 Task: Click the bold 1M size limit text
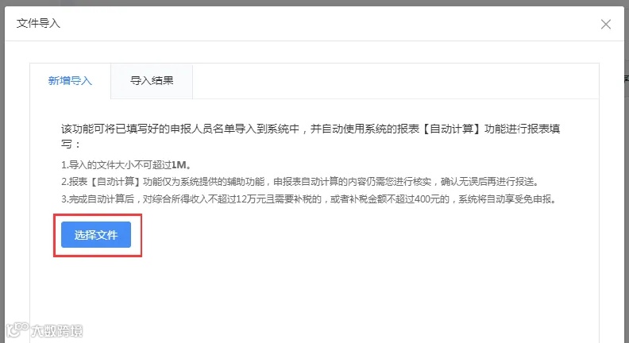click(179, 165)
